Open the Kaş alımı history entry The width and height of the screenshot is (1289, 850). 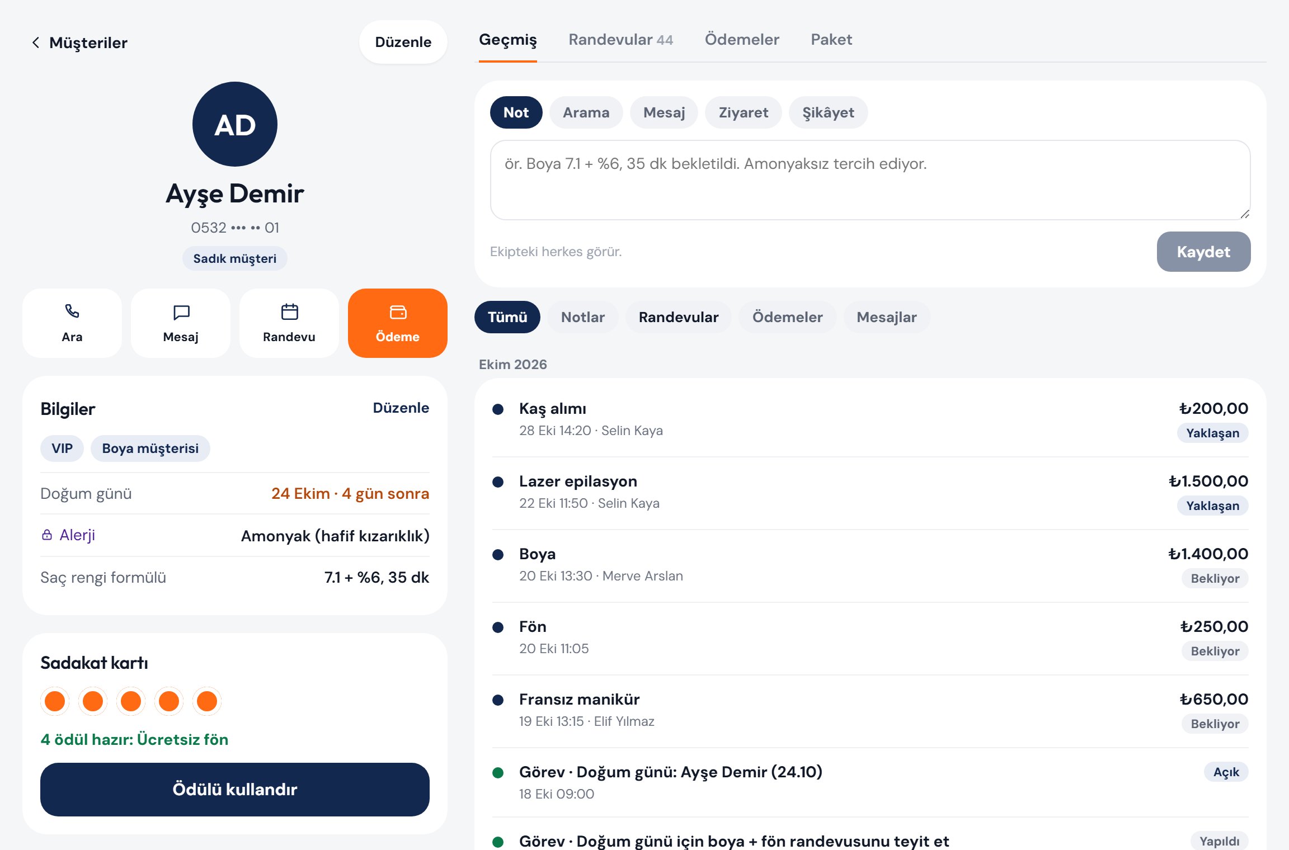(871, 420)
